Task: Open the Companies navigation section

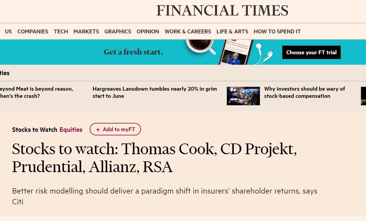Action: [33, 31]
